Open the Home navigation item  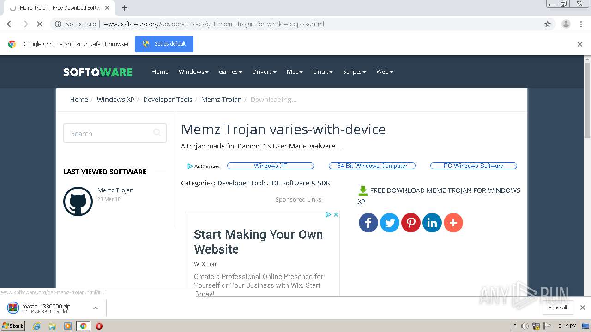(x=160, y=71)
